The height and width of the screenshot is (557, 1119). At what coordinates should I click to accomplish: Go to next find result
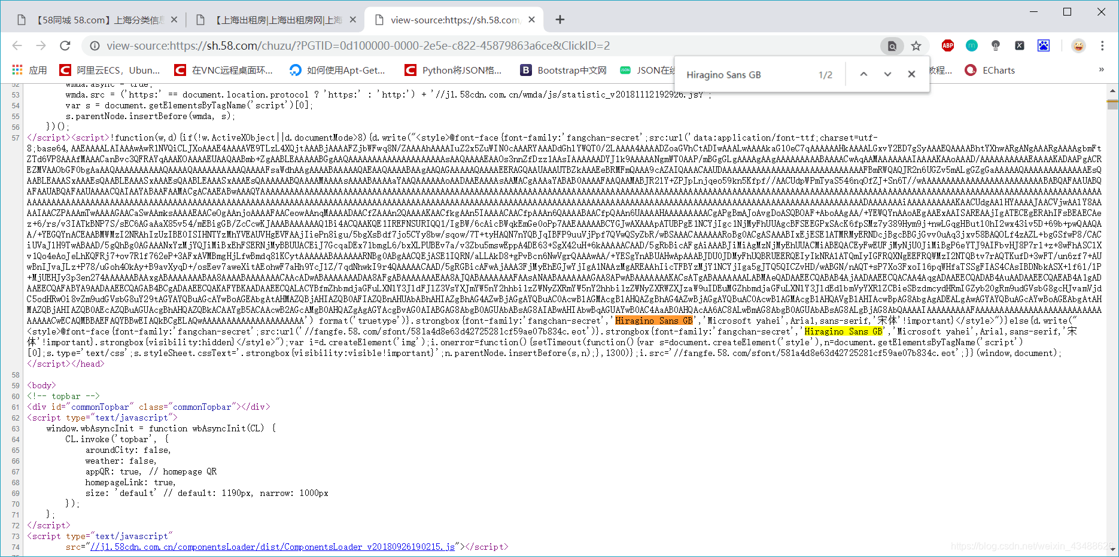(x=887, y=74)
